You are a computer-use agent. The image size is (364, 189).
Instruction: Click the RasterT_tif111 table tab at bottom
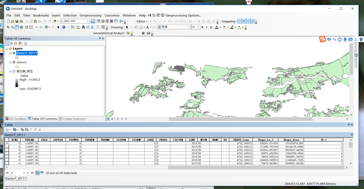tap(16, 179)
